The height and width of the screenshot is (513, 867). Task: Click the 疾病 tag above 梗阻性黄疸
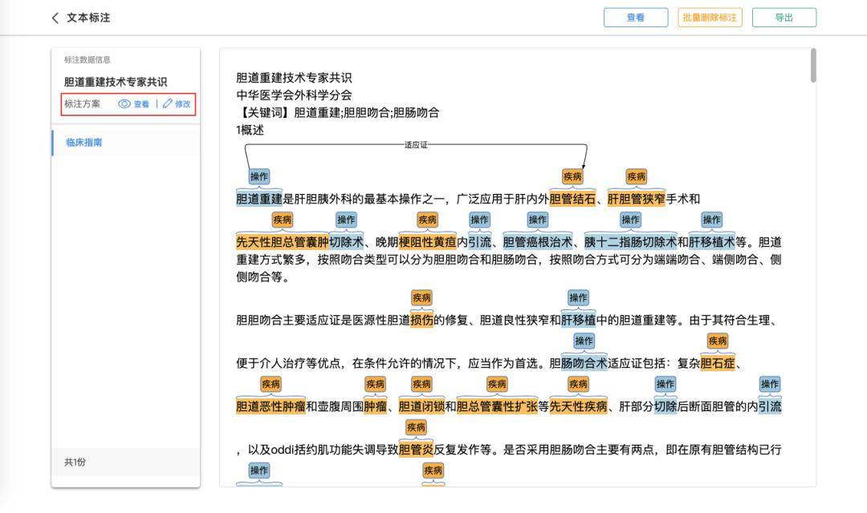pyautogui.click(x=428, y=219)
